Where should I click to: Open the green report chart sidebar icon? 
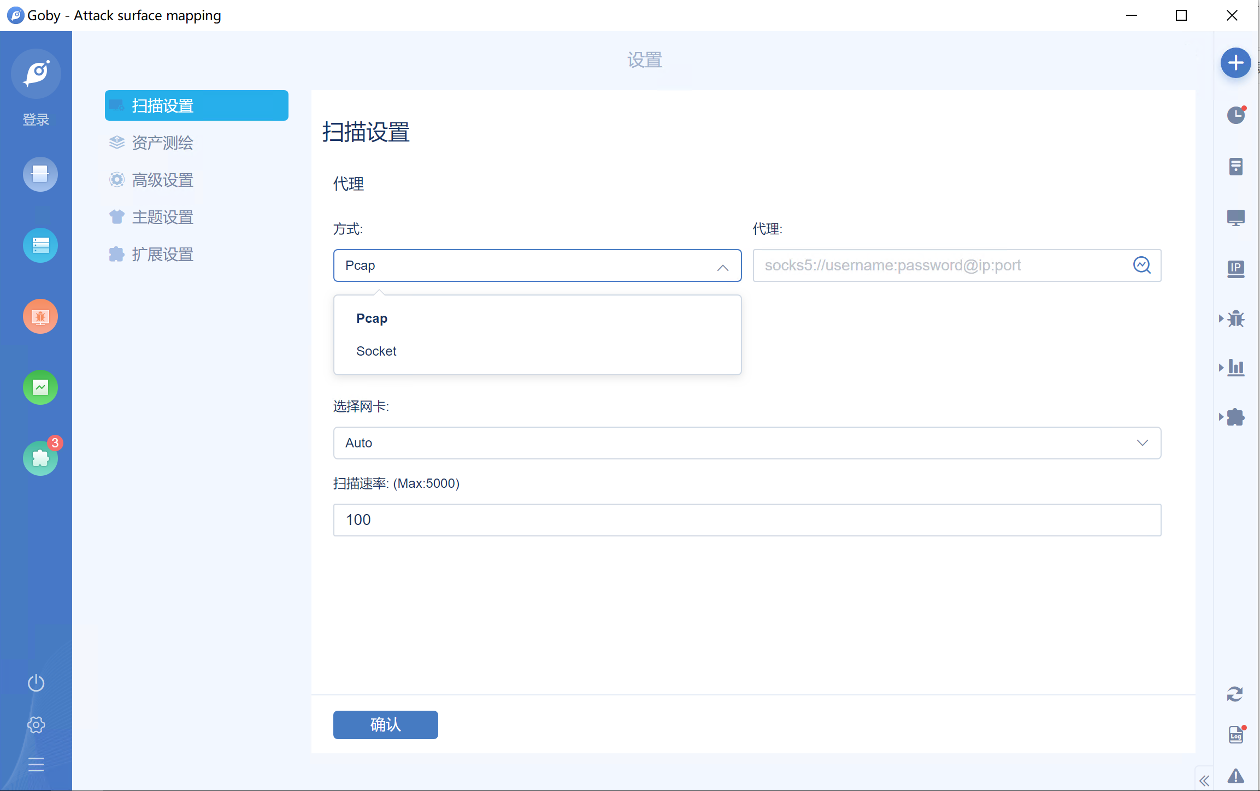[x=40, y=387]
